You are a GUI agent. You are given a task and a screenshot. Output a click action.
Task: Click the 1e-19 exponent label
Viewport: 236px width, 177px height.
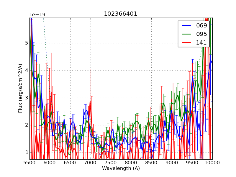coord(37,15)
